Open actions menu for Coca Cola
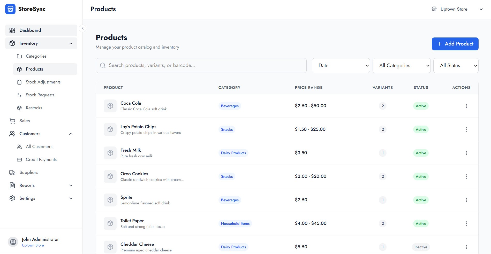 [466, 106]
